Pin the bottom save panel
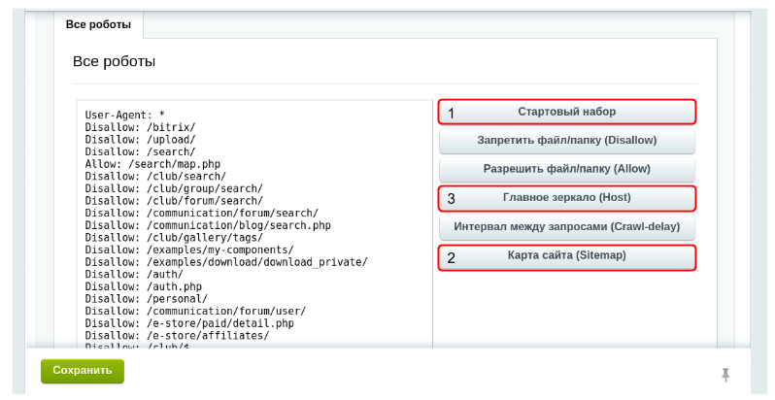The width and height of the screenshot is (775, 400). pos(724,375)
